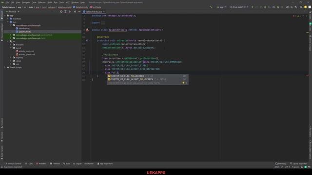This screenshot has width=312, height=175.
Task: Open the Problems tool window
Action: click(x=41, y=164)
